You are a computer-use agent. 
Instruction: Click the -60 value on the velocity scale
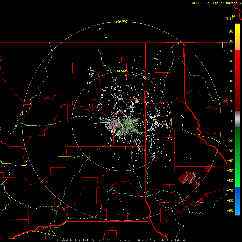click(230, 181)
